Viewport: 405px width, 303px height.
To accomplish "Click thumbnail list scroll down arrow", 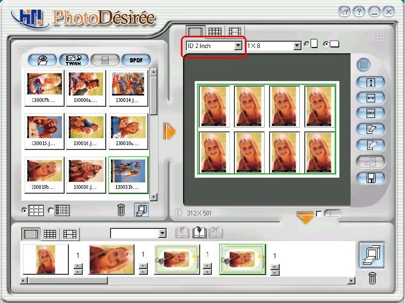I will (154, 197).
